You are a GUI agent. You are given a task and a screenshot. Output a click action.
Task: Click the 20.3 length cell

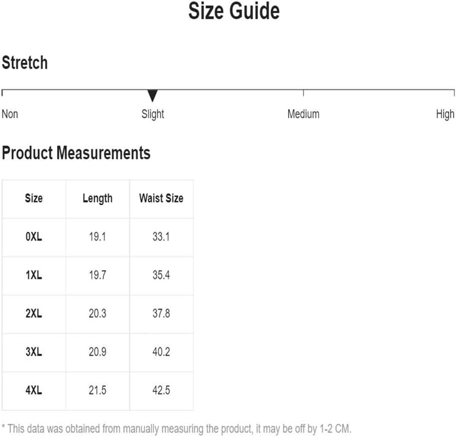click(98, 314)
